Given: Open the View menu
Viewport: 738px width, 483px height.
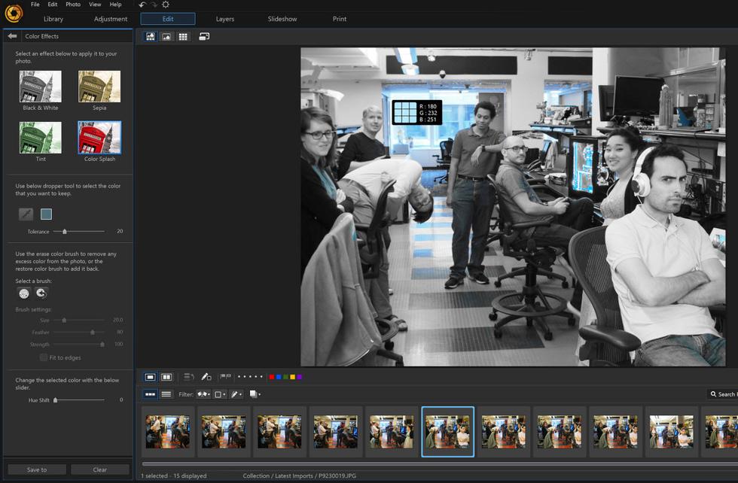Looking at the screenshot, I should (x=95, y=5).
